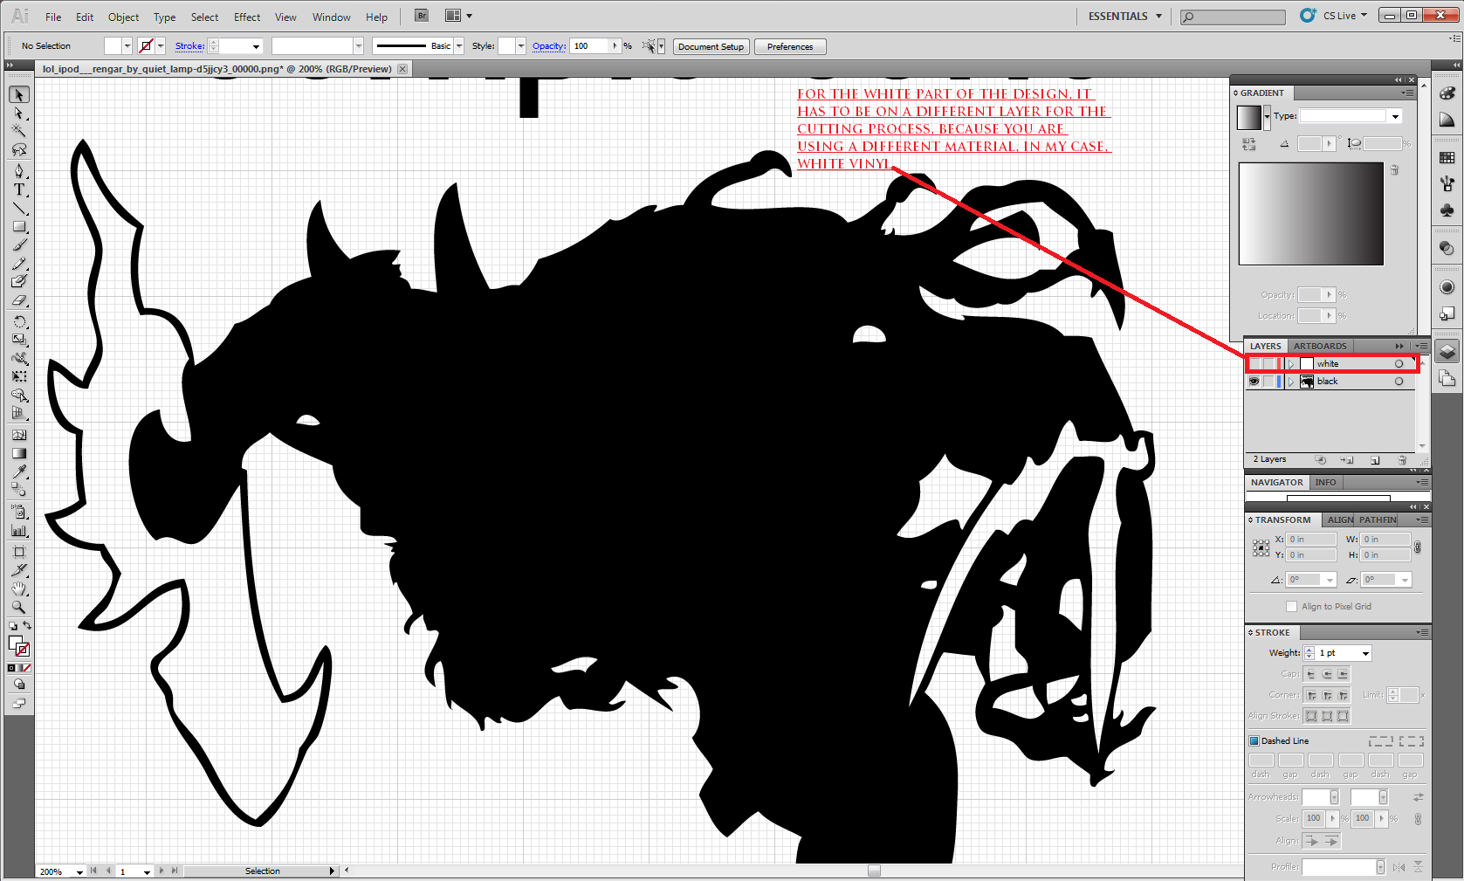The image size is (1464, 881).
Task: Click the Preferences button
Action: (790, 46)
